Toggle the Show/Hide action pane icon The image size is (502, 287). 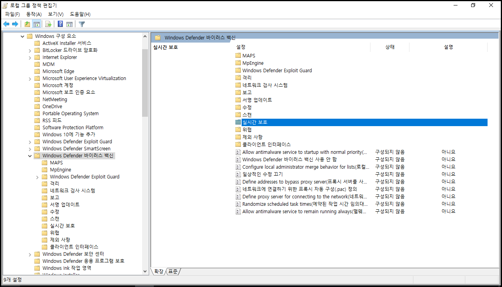coord(69,24)
